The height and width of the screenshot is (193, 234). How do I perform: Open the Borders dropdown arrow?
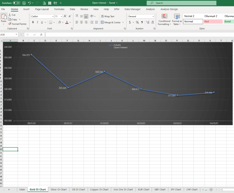coord(54,22)
